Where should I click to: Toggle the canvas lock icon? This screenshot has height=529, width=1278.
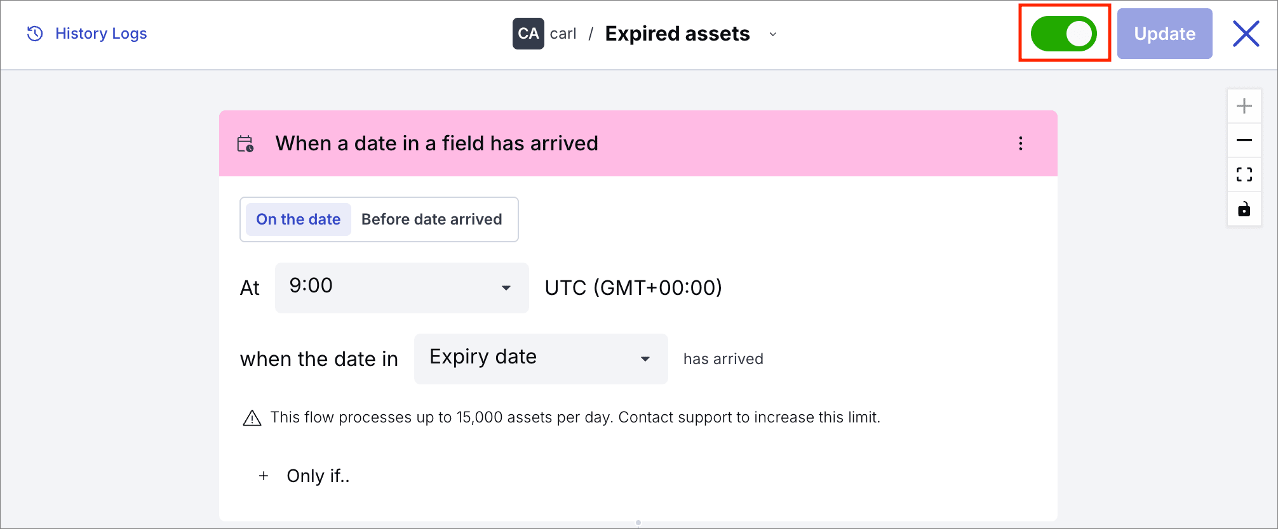pos(1244,209)
